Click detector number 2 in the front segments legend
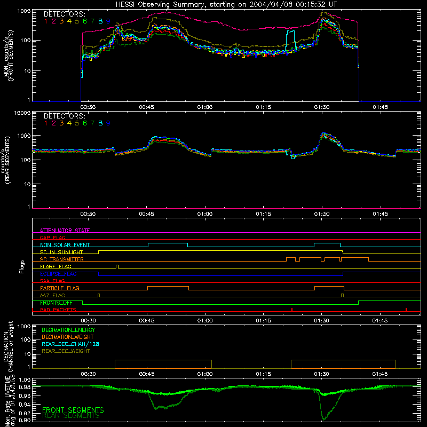427x427 pixels. tap(54, 21)
